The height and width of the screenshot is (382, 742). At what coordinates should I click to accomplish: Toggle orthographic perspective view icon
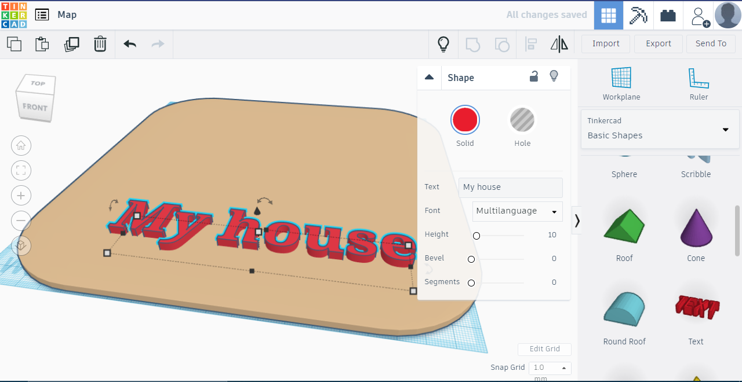pos(21,245)
